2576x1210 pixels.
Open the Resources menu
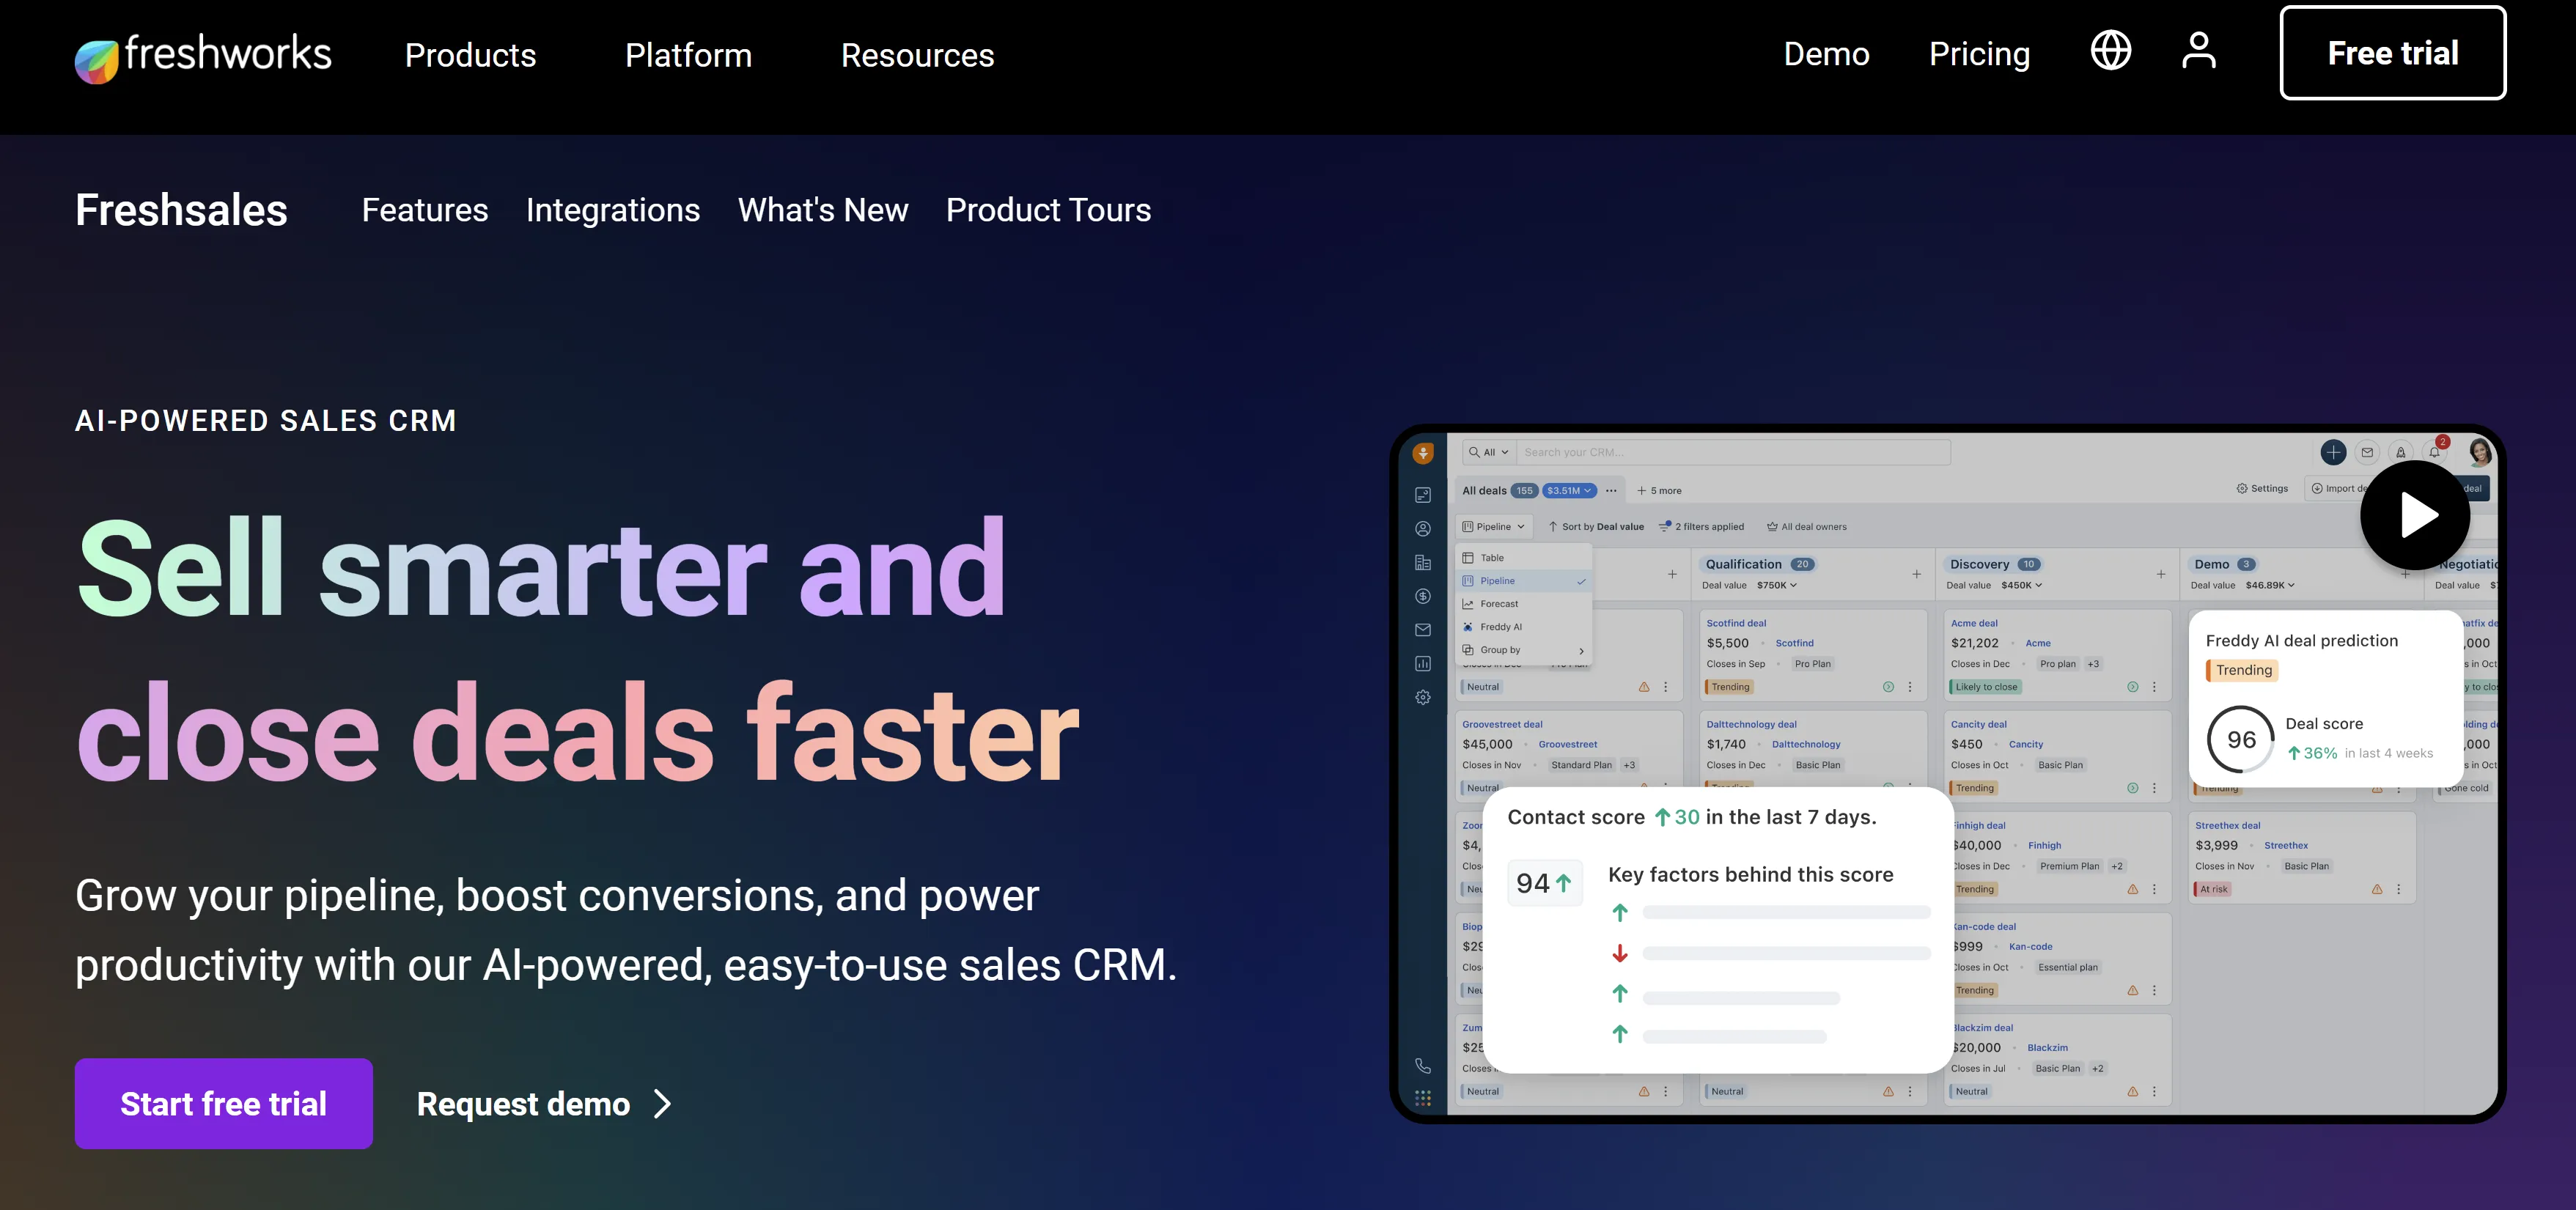click(917, 55)
